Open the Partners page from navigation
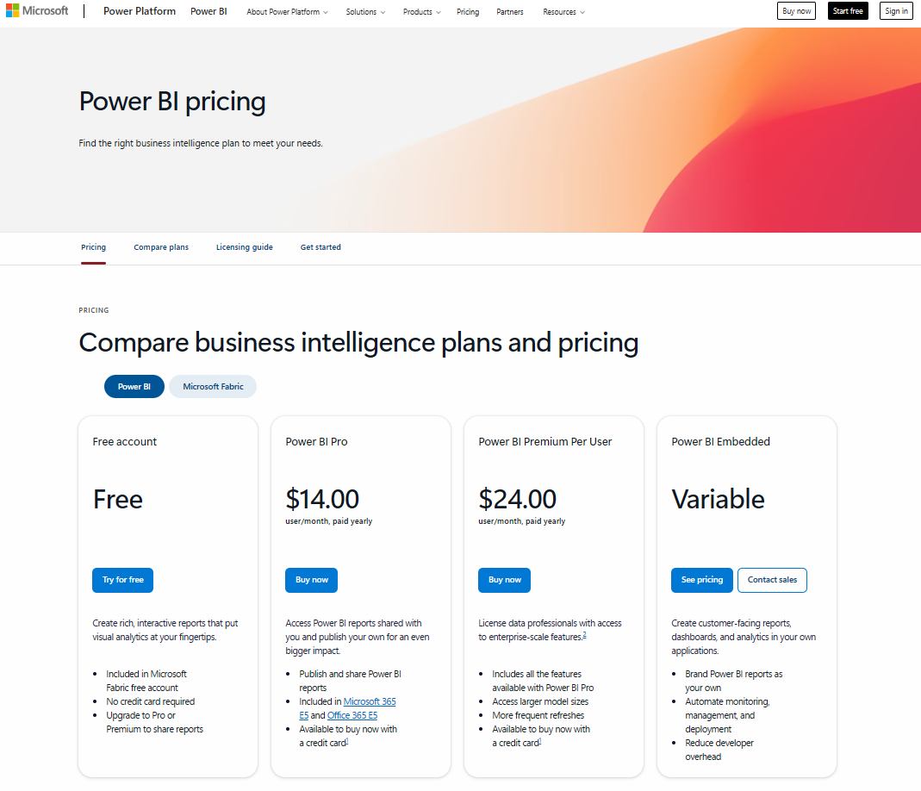The height and width of the screenshot is (791, 921). (509, 11)
